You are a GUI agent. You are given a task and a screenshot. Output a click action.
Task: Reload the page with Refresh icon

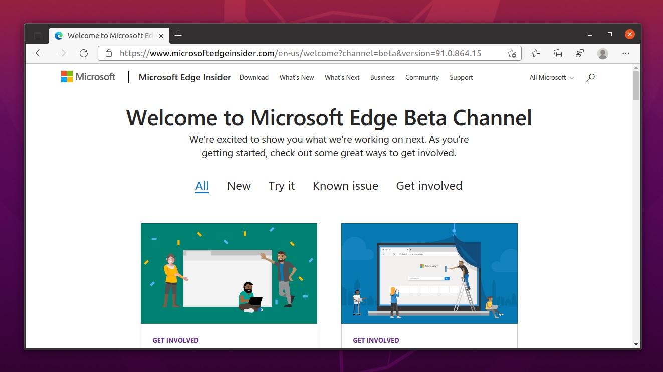84,53
